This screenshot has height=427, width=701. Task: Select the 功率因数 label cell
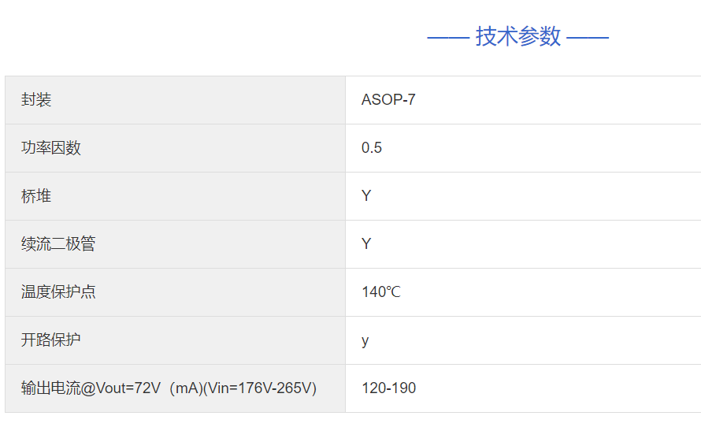pyautogui.click(x=51, y=148)
